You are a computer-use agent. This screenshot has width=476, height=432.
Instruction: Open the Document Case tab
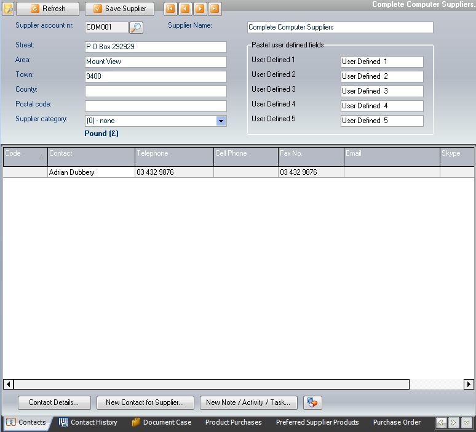[x=161, y=423]
